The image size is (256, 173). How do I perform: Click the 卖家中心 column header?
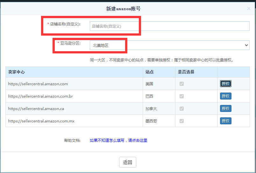click(74, 72)
